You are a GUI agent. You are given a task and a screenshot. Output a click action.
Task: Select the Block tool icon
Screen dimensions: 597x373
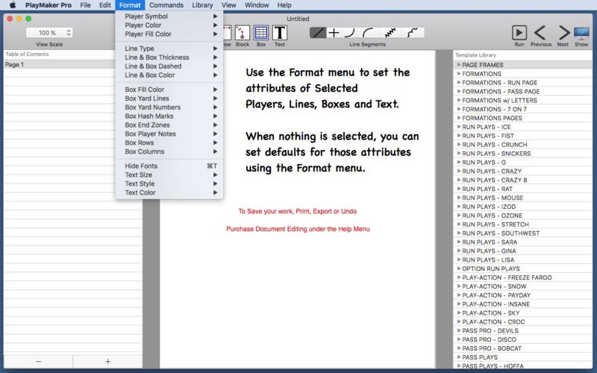point(242,33)
